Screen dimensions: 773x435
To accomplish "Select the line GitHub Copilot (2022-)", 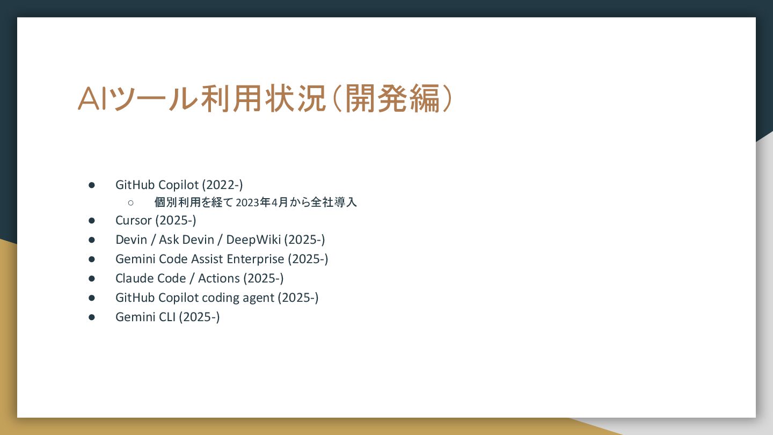I will (x=179, y=185).
